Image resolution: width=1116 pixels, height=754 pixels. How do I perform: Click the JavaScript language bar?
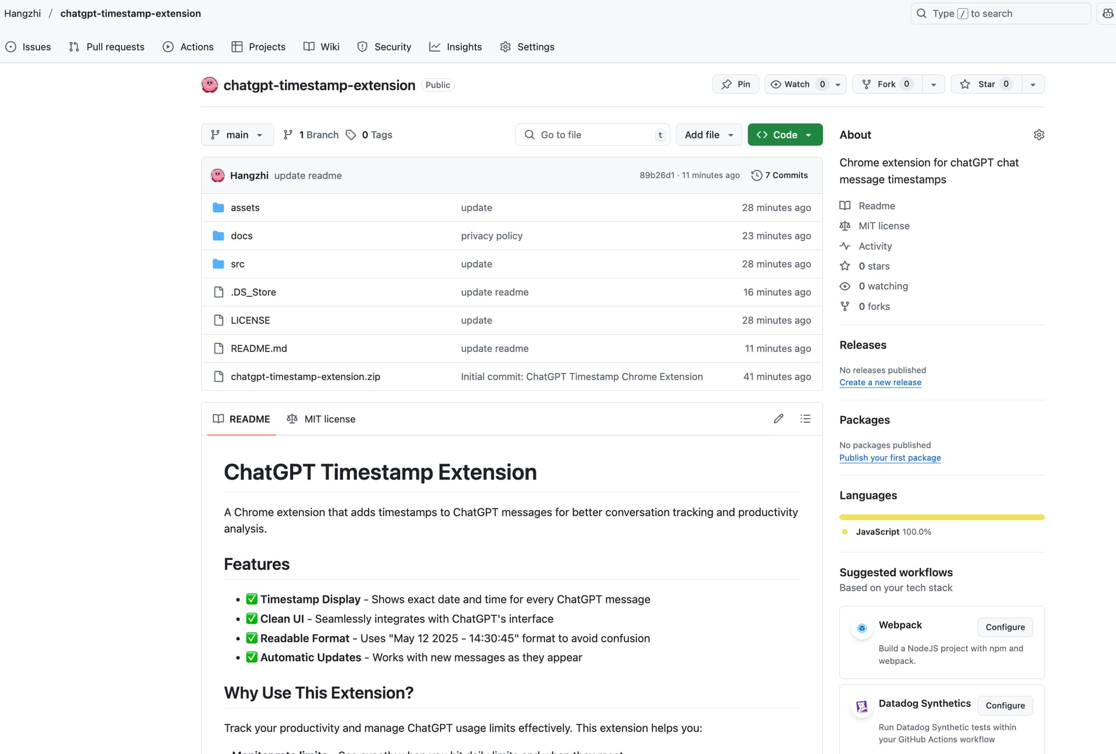pyautogui.click(x=942, y=517)
